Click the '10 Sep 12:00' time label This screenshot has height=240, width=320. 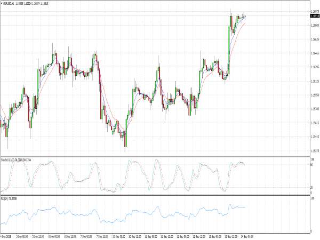coord(135,236)
